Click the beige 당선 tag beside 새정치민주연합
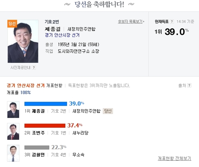 (108, 111)
